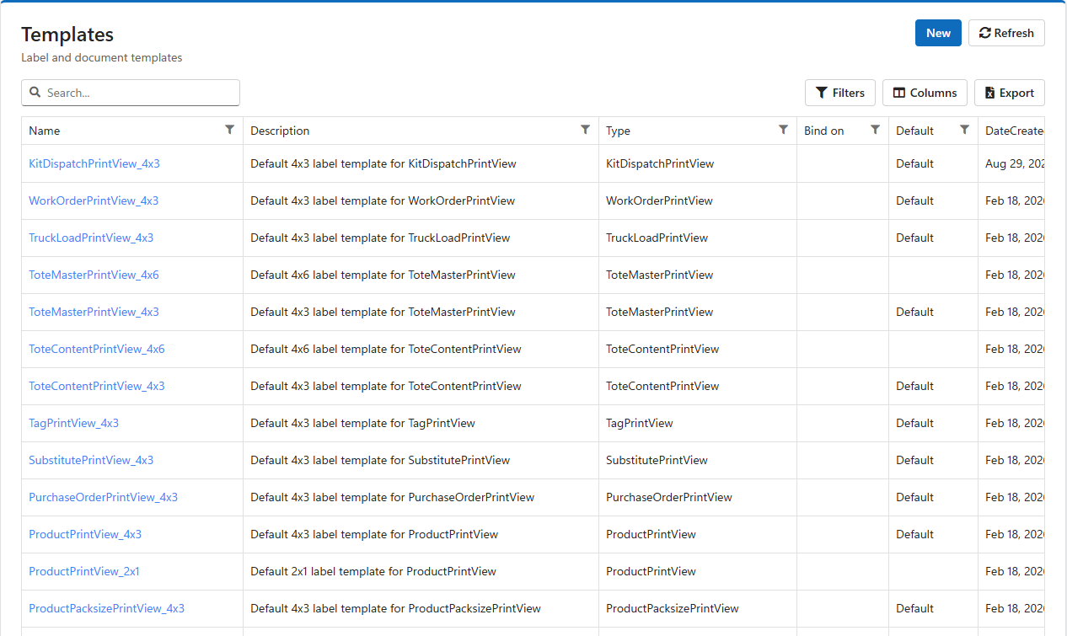This screenshot has width=1067, height=636.
Task: Sort by the Description column header
Action: coord(280,131)
